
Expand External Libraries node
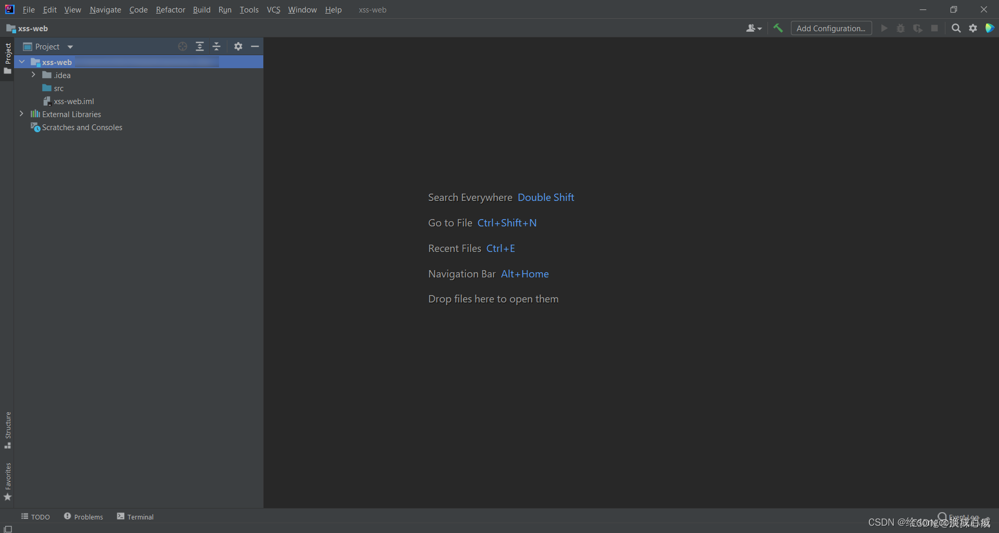coord(21,114)
